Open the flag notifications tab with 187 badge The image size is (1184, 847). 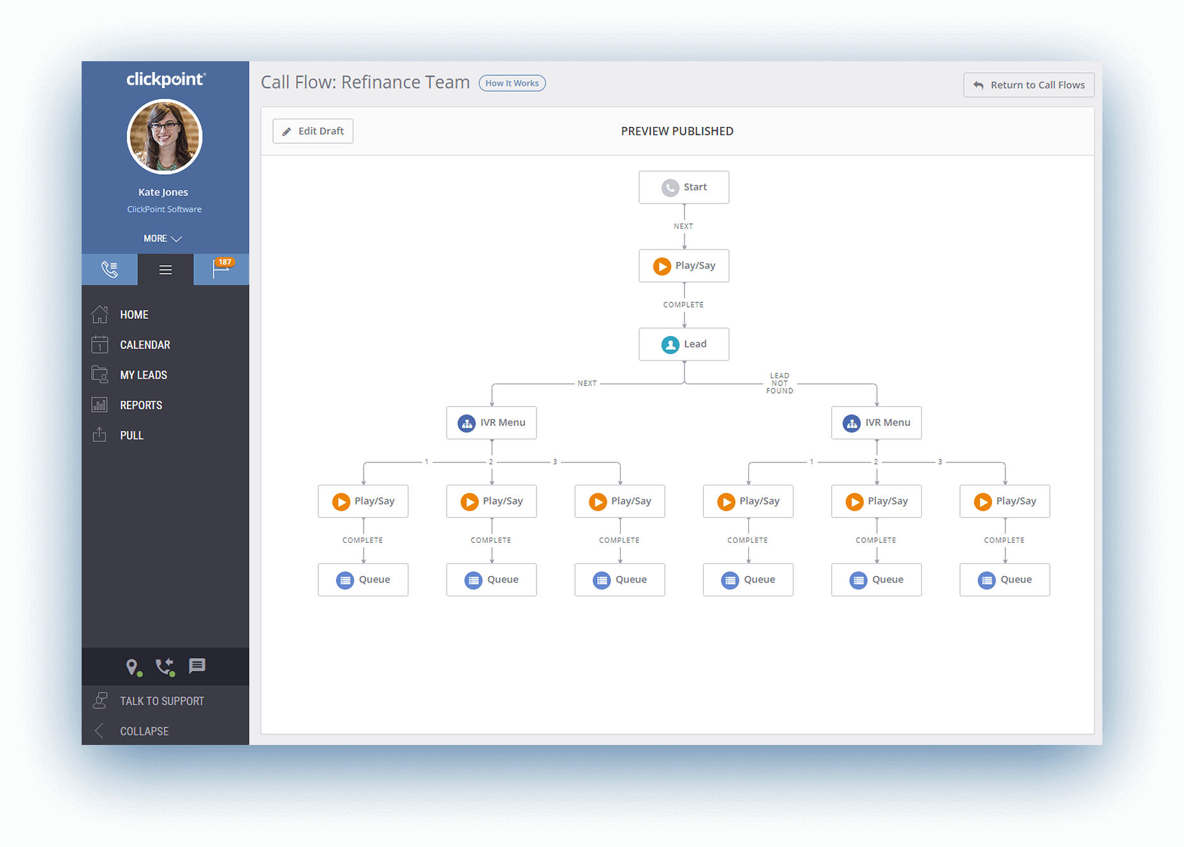pos(221,270)
